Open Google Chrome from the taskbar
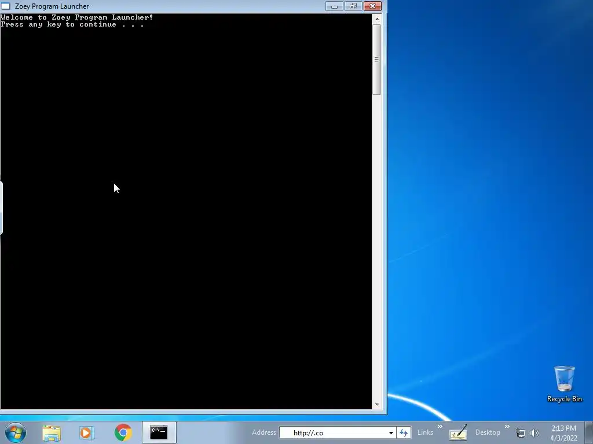593x444 pixels. [x=123, y=432]
